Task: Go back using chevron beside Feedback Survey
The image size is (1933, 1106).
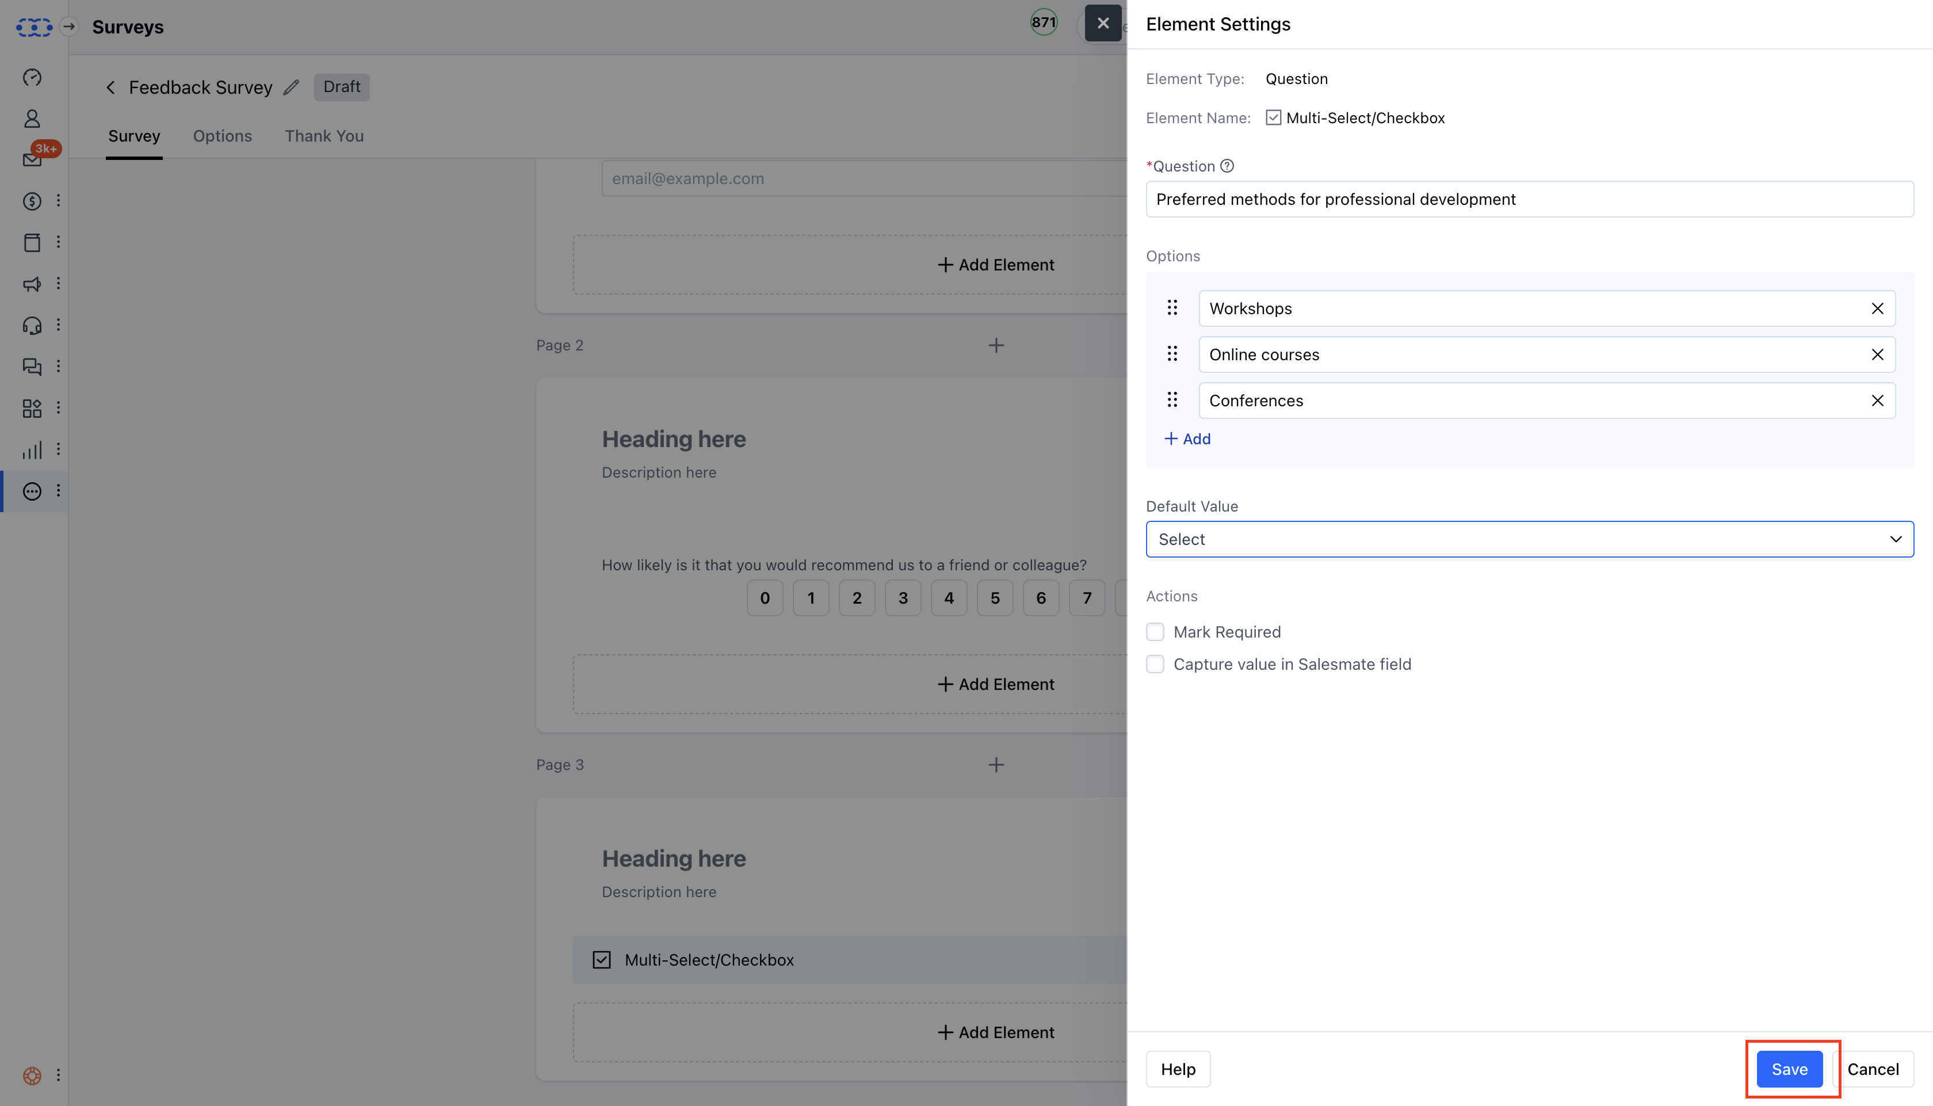Action: point(111,87)
